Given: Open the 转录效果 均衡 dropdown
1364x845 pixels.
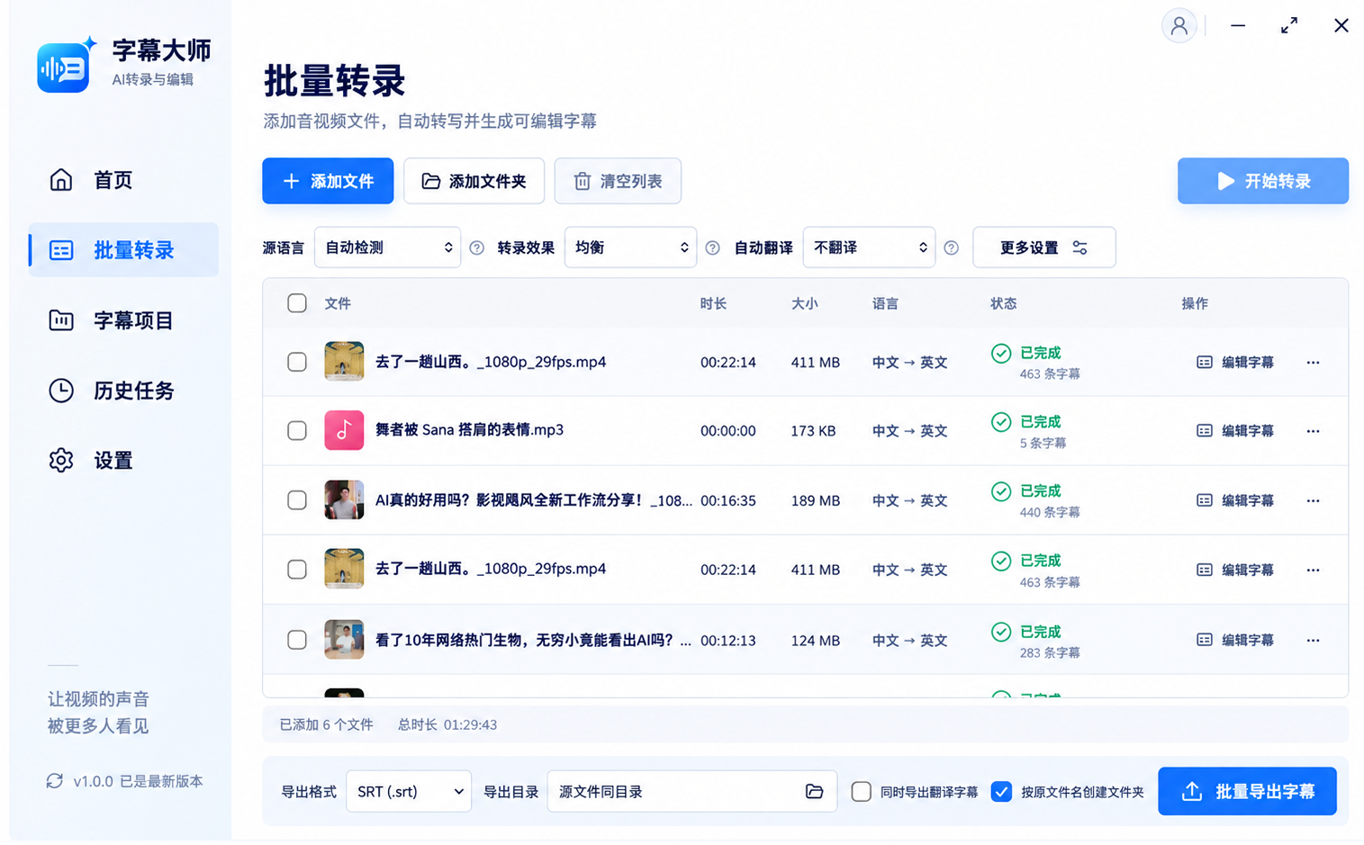Looking at the screenshot, I should [x=630, y=247].
